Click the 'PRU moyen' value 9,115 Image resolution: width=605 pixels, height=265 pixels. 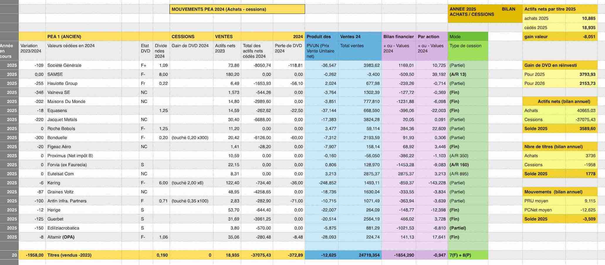[581, 201]
